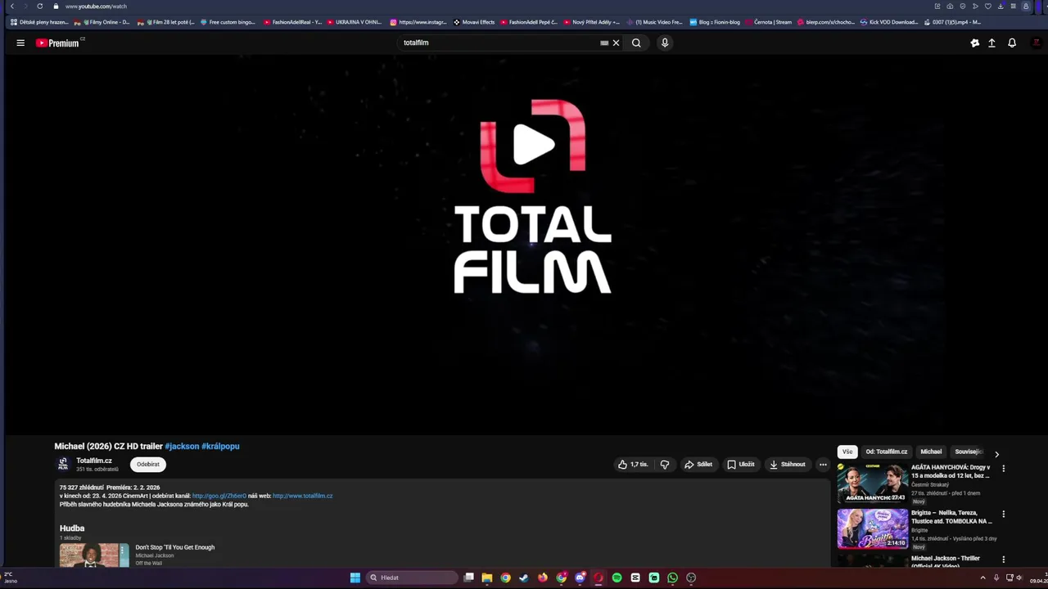Open the account avatar menu
Viewport: 1048px width, 589px height.
[x=1035, y=43]
